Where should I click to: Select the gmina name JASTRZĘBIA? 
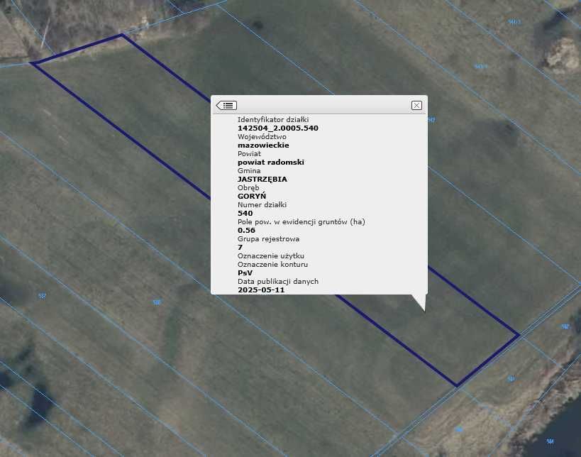point(262,179)
